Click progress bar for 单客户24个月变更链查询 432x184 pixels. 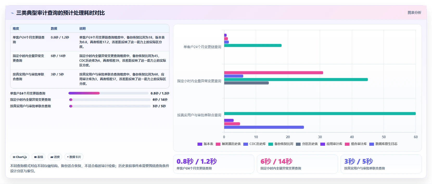(109, 93)
